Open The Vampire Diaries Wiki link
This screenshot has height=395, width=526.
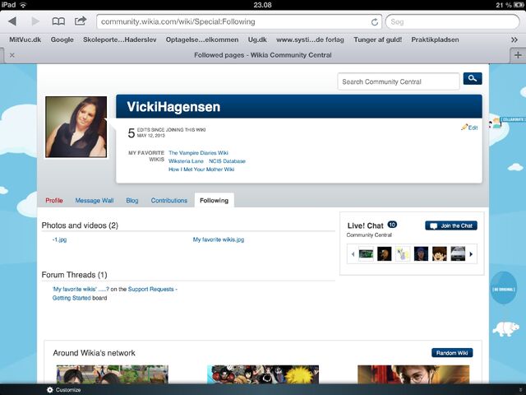[198, 153]
